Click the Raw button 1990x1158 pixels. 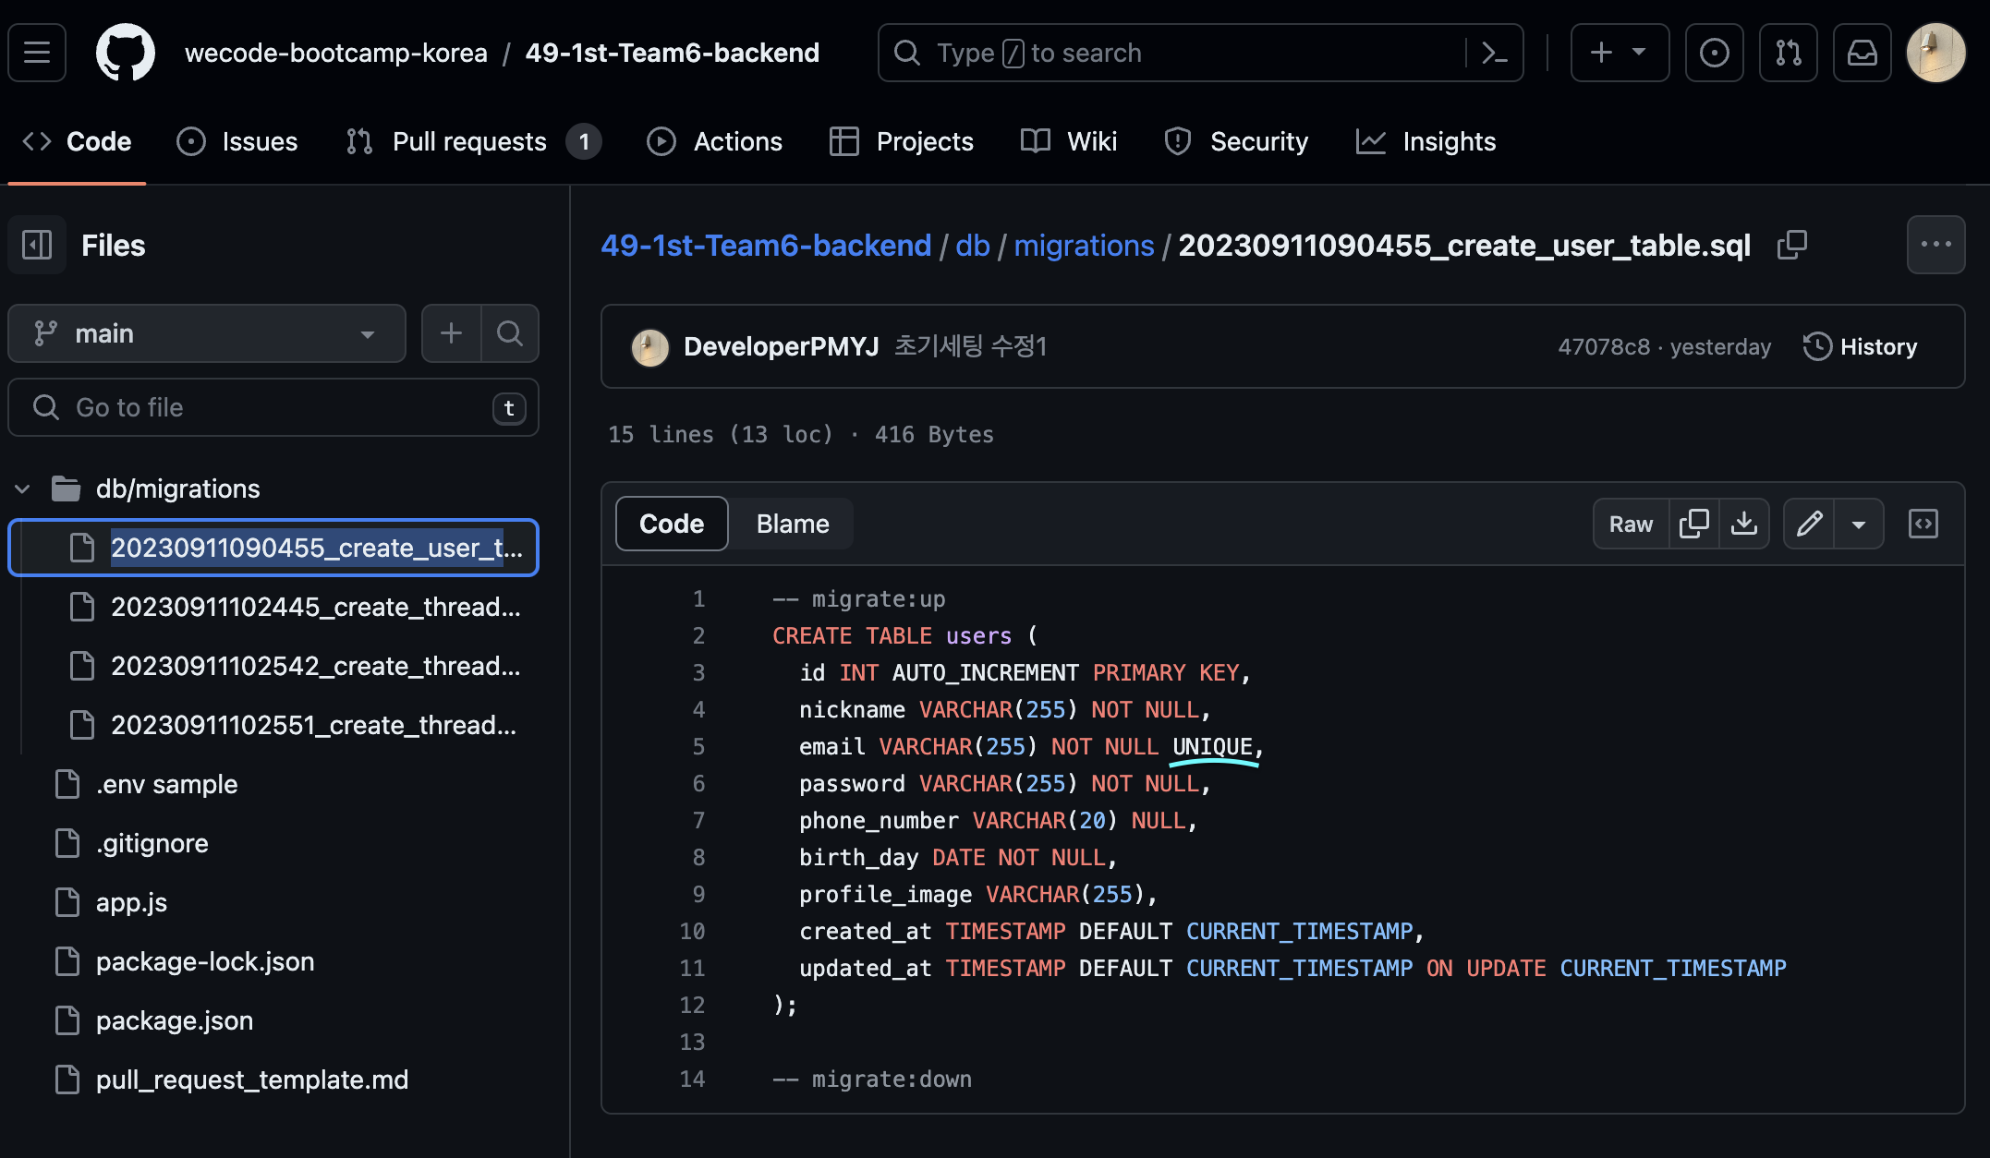[x=1631, y=524]
